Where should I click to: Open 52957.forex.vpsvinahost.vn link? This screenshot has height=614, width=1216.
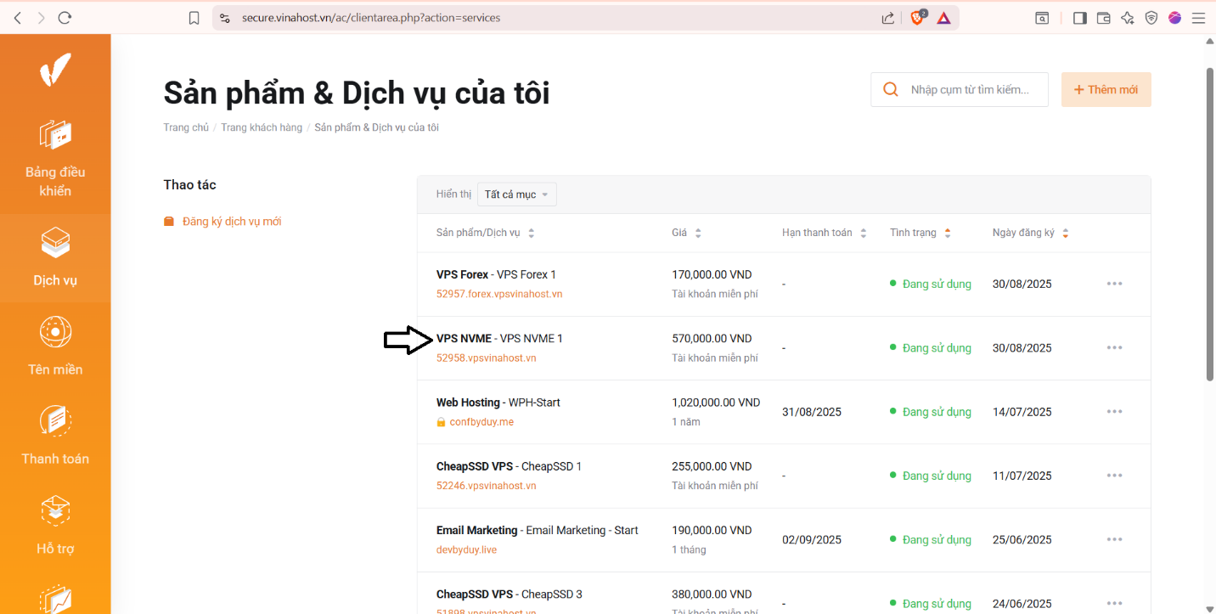pyautogui.click(x=499, y=294)
